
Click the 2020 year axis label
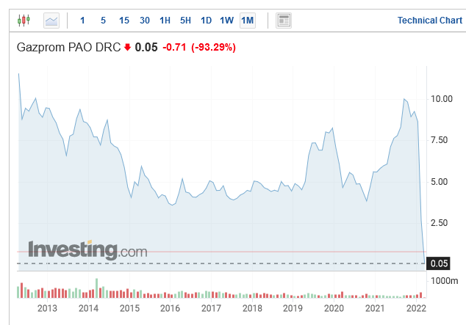point(334,308)
